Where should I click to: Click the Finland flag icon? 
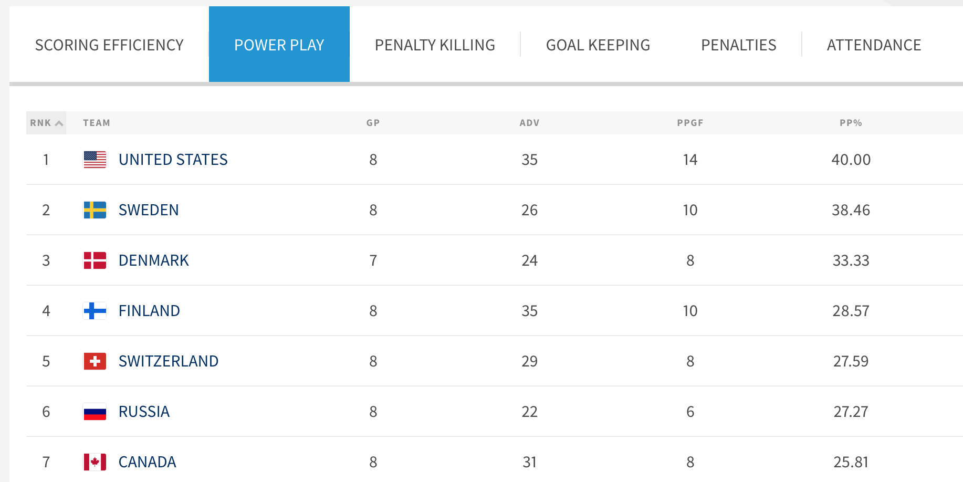(95, 311)
